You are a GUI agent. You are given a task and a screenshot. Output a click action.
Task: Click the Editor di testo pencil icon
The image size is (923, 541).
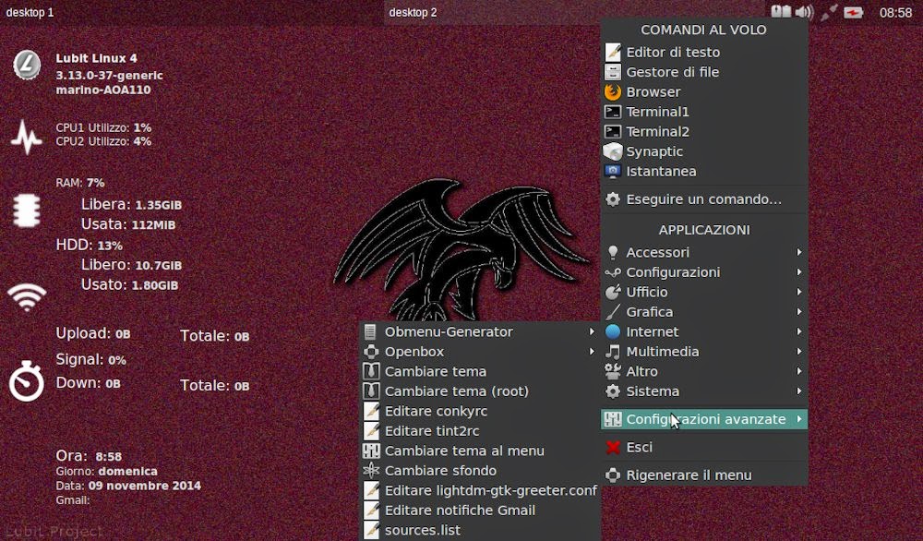[x=613, y=52]
